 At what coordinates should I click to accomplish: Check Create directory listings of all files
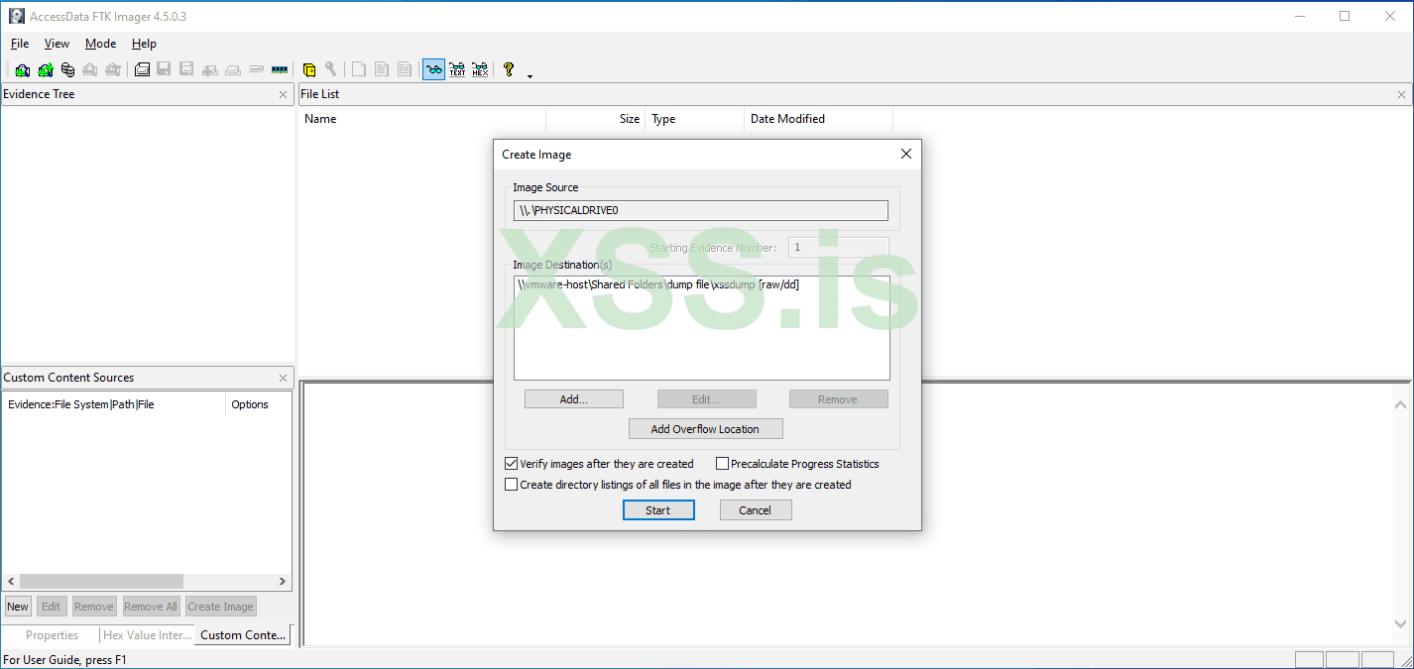pyautogui.click(x=511, y=484)
